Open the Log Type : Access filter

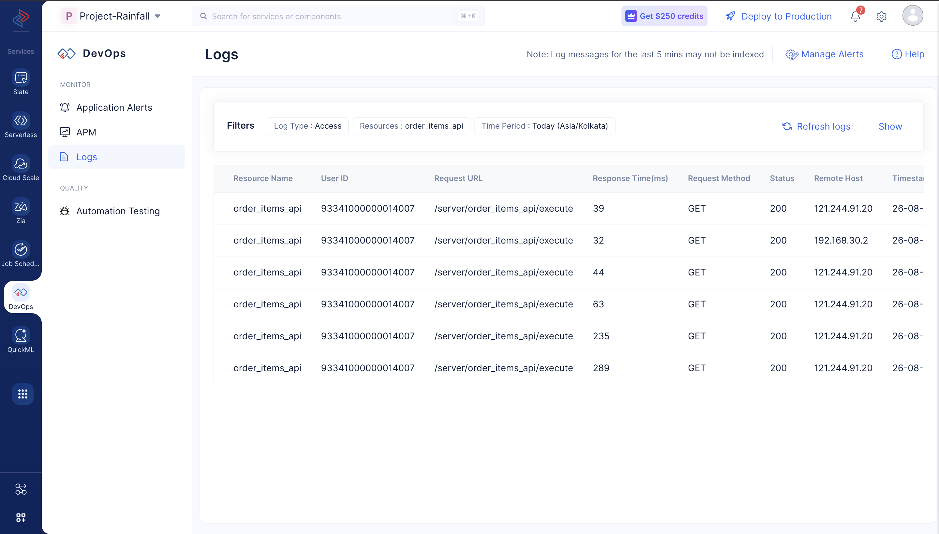pos(308,126)
